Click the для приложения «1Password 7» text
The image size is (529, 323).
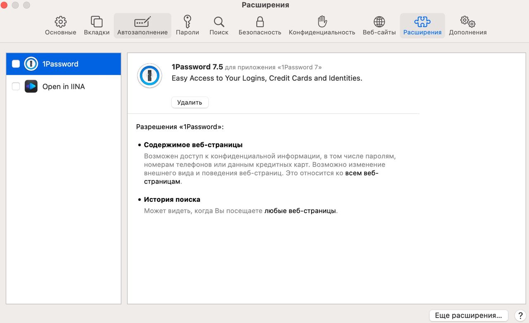coord(273,67)
